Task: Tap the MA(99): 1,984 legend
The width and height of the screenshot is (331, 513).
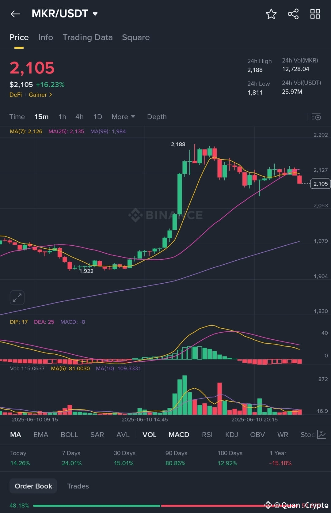Action: [x=108, y=131]
